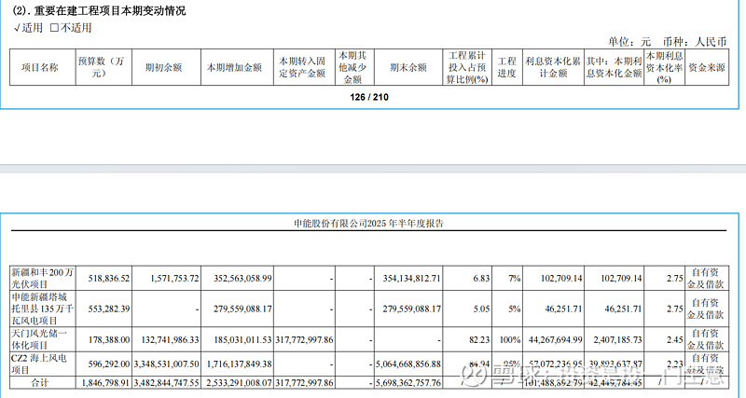Viewport: 746px width, 398px height.
Task: Select the 其中：本期利息资本化金额 header
Action: coord(614,67)
